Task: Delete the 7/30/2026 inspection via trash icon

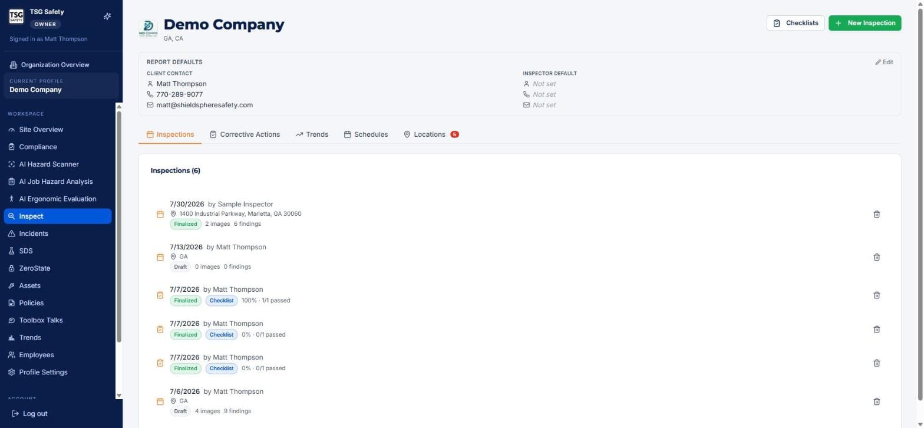Action: [x=876, y=215]
